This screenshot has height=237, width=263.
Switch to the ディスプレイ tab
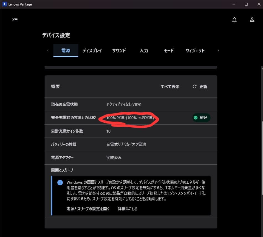92,51
